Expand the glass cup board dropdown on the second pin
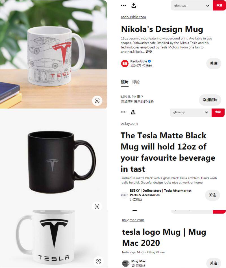 coord(191,112)
